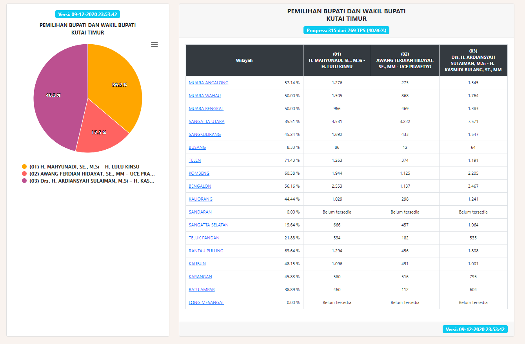Toggle legend entry for 03 Drs. H. Ardiansyah
525x344 pixels.
[91, 181]
